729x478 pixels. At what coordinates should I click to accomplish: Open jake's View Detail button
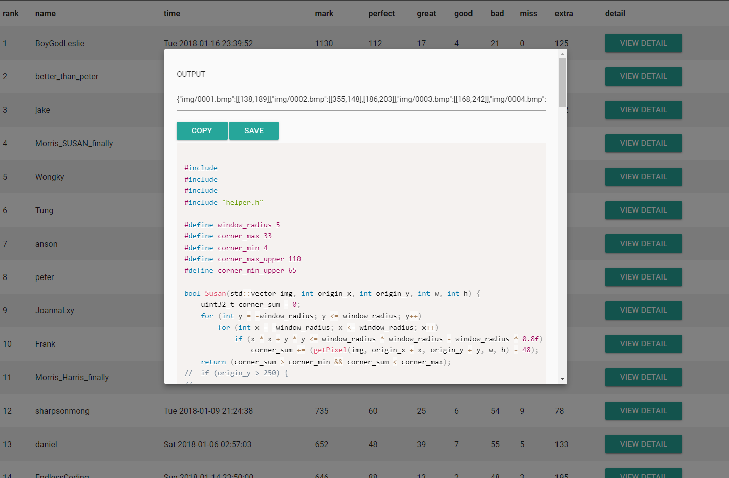click(x=643, y=110)
